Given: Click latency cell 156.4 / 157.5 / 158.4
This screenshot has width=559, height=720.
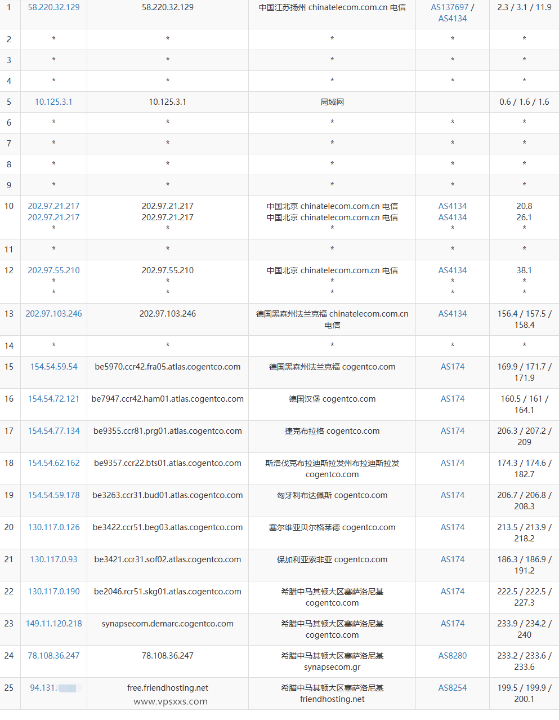Looking at the screenshot, I should (x=524, y=319).
